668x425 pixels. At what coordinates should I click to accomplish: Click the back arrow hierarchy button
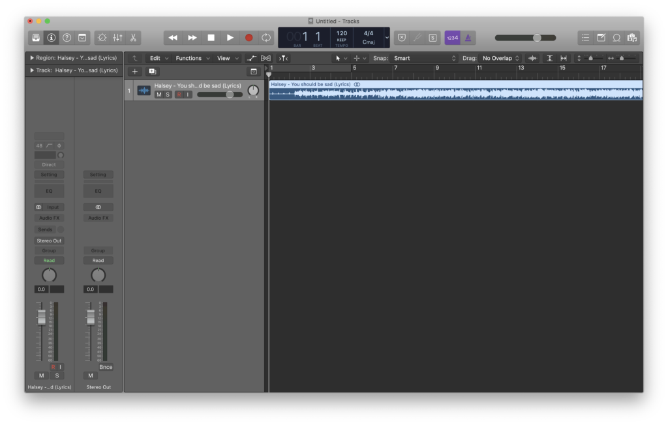pos(135,59)
